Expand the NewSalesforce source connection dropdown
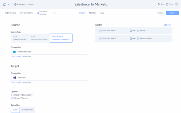The image size is (181, 113). (x=86, y=52)
